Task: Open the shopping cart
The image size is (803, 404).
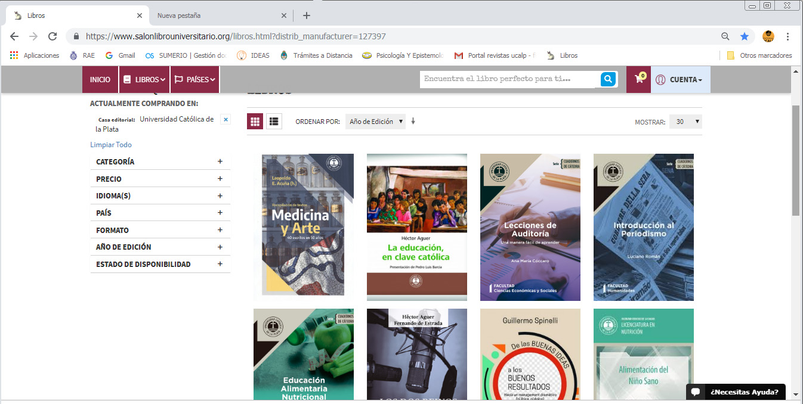Action: click(638, 79)
